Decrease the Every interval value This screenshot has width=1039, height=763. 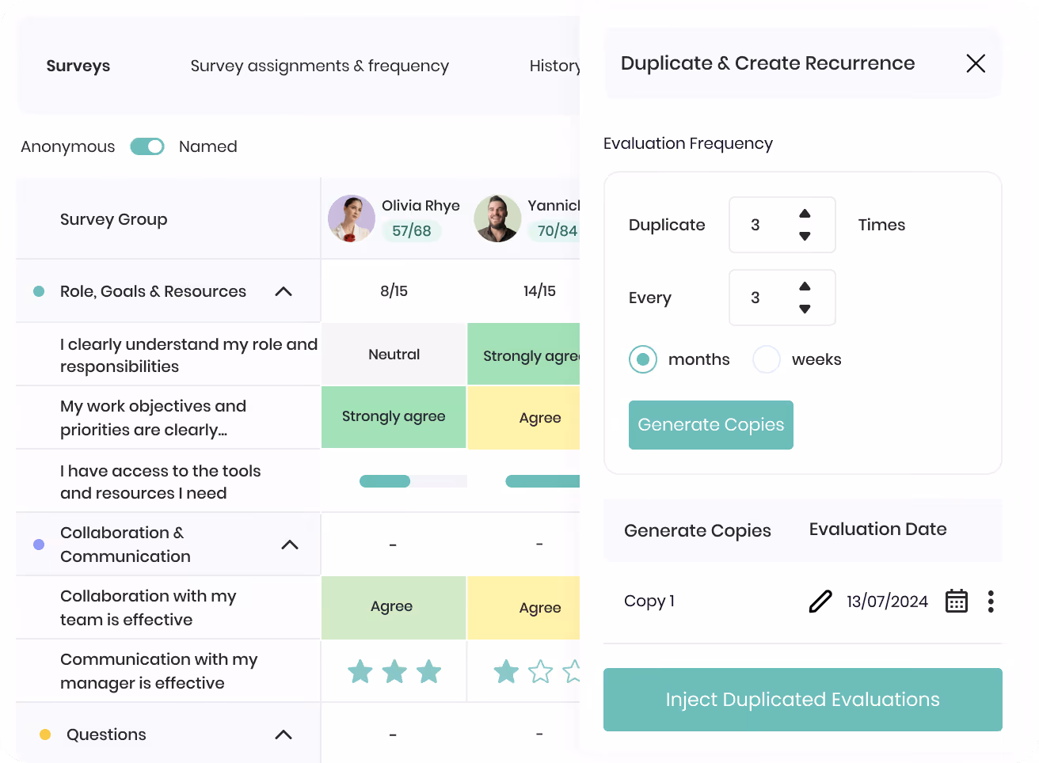(805, 309)
